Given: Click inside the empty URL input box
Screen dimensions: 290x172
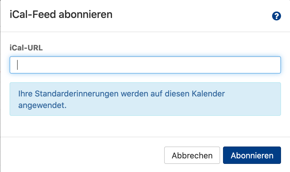Looking at the screenshot, I should (x=145, y=65).
